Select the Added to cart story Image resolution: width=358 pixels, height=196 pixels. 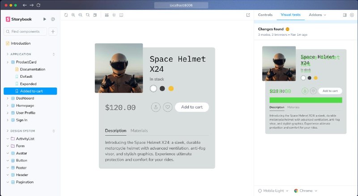point(30,91)
